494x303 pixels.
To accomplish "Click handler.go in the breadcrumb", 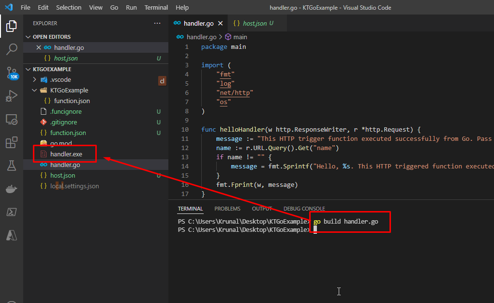I will [201, 37].
